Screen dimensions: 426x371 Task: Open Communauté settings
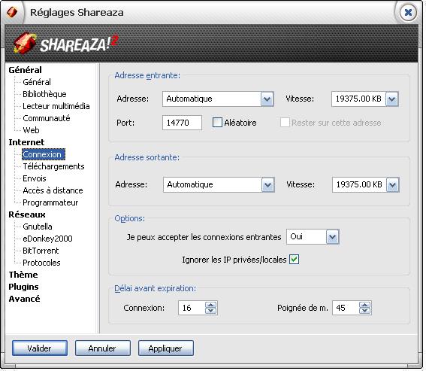47,118
